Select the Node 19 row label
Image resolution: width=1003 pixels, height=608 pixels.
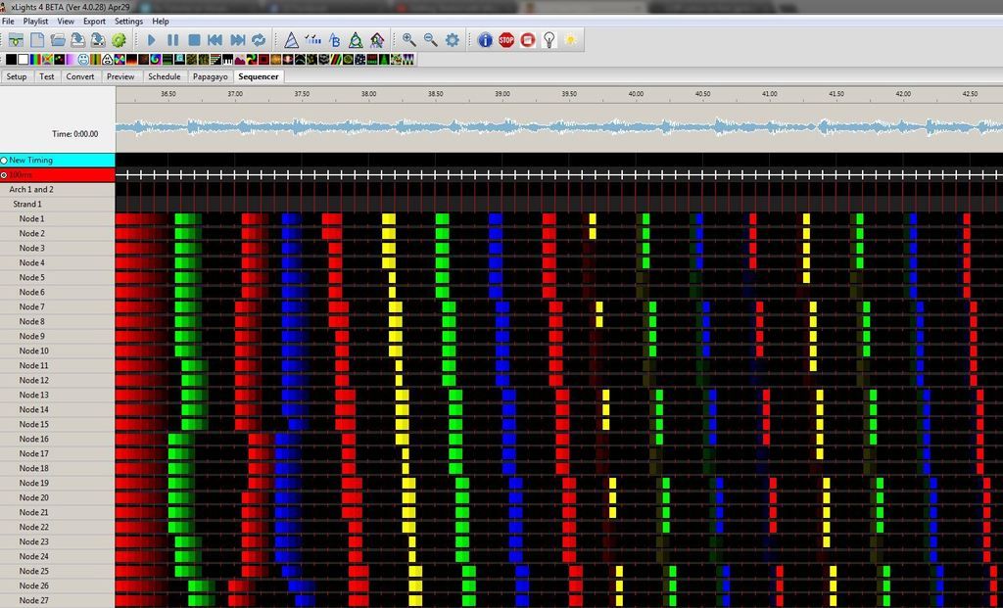click(34, 484)
